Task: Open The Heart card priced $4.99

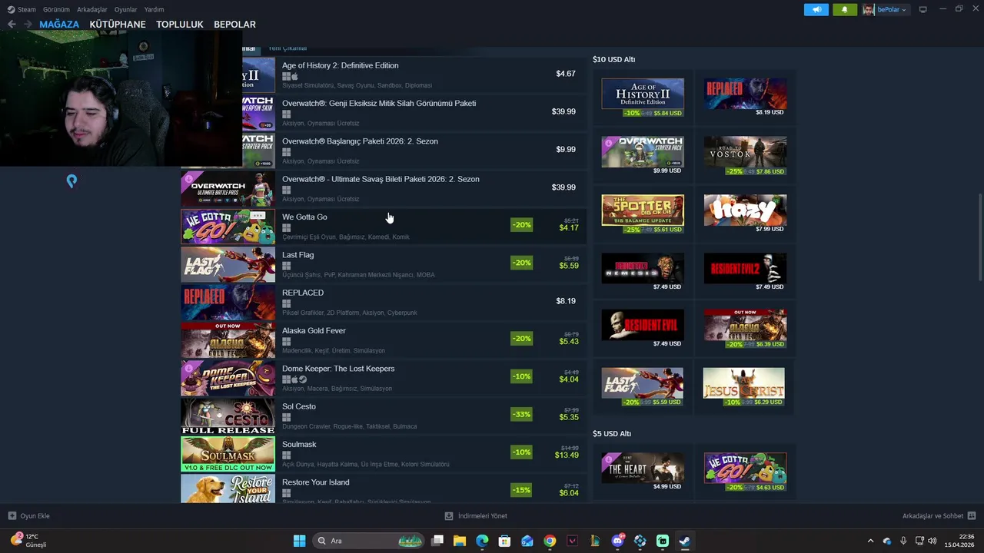Action: coord(643,472)
